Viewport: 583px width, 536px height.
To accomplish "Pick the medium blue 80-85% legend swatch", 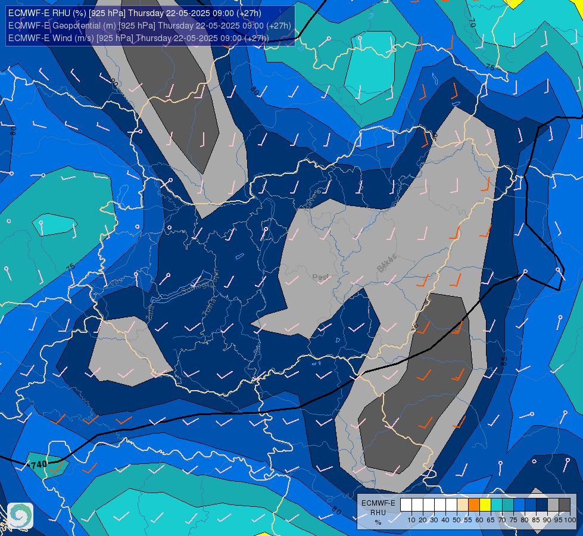I will tap(531, 505).
